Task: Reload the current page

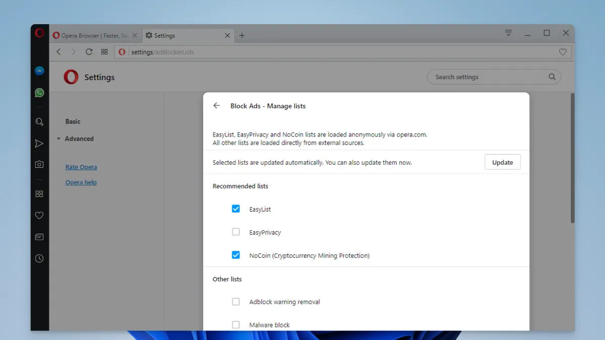Action: click(89, 52)
